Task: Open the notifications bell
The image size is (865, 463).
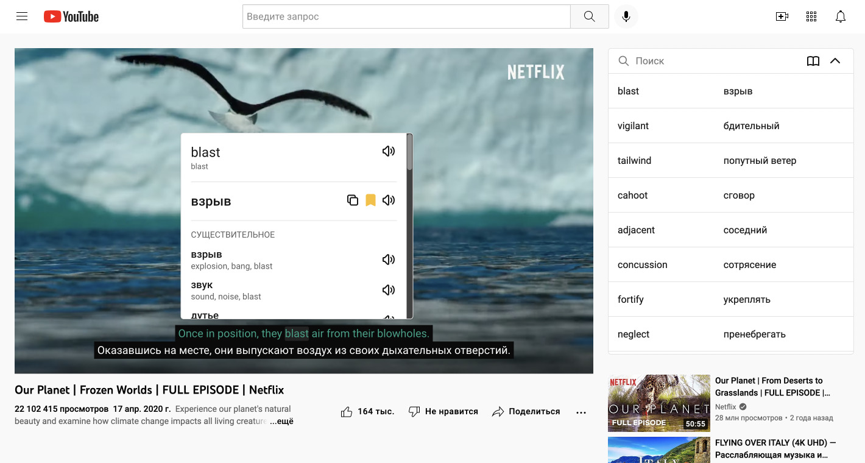Action: pyautogui.click(x=840, y=16)
